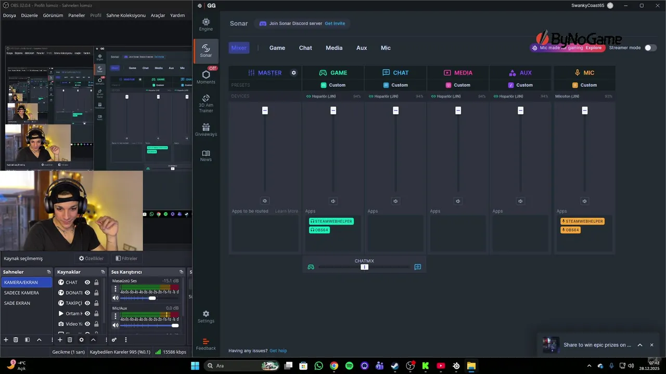
Task: Mute the Media channel speaker icon
Action: point(458,201)
